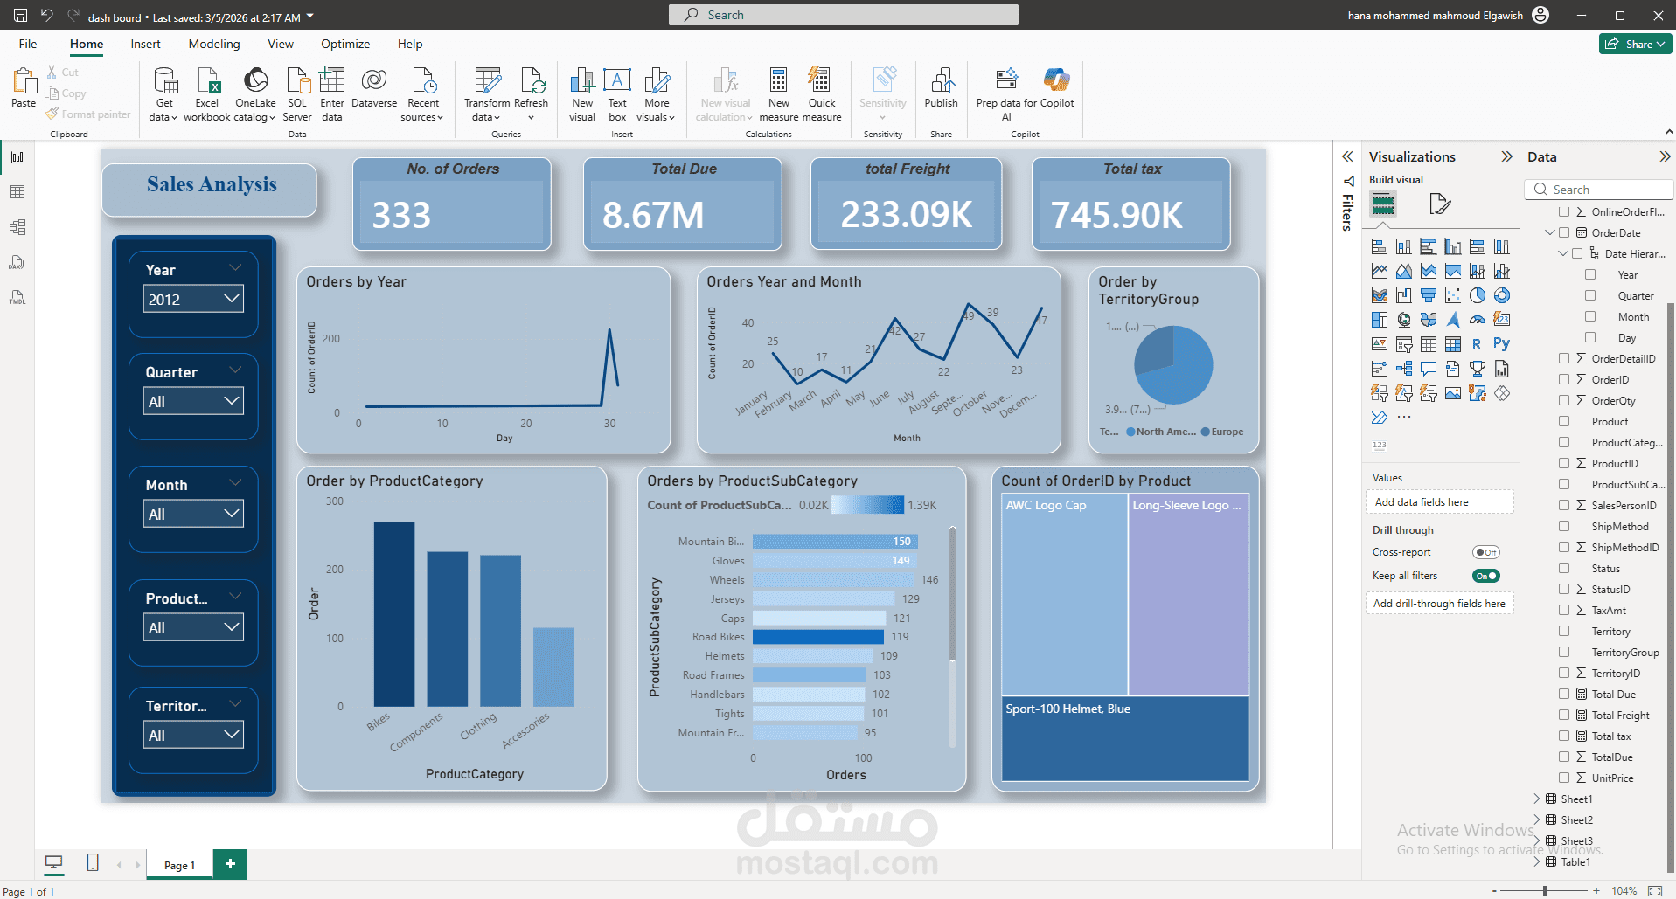Open the Modeling ribbon tab
The width and height of the screenshot is (1676, 899).
pos(214,44)
